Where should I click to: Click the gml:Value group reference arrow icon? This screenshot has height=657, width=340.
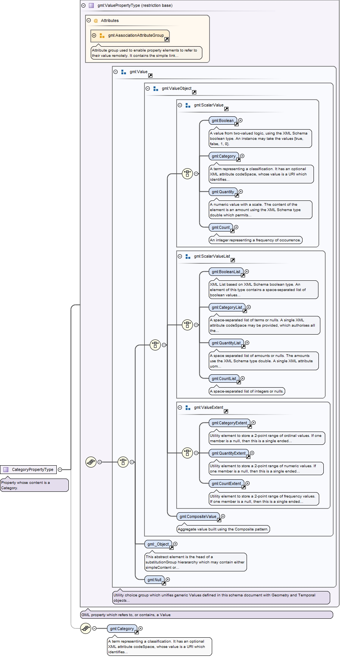[150, 75]
